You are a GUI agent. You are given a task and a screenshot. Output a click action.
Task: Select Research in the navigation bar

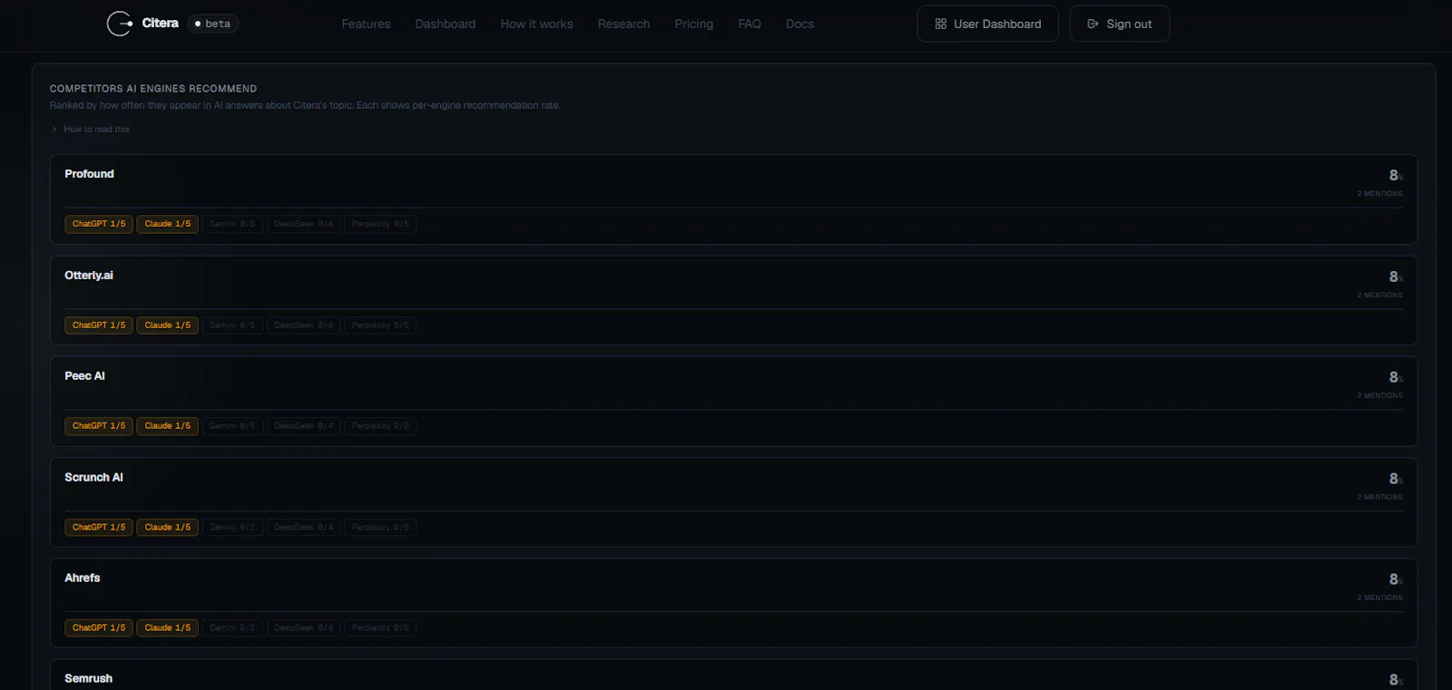623,24
